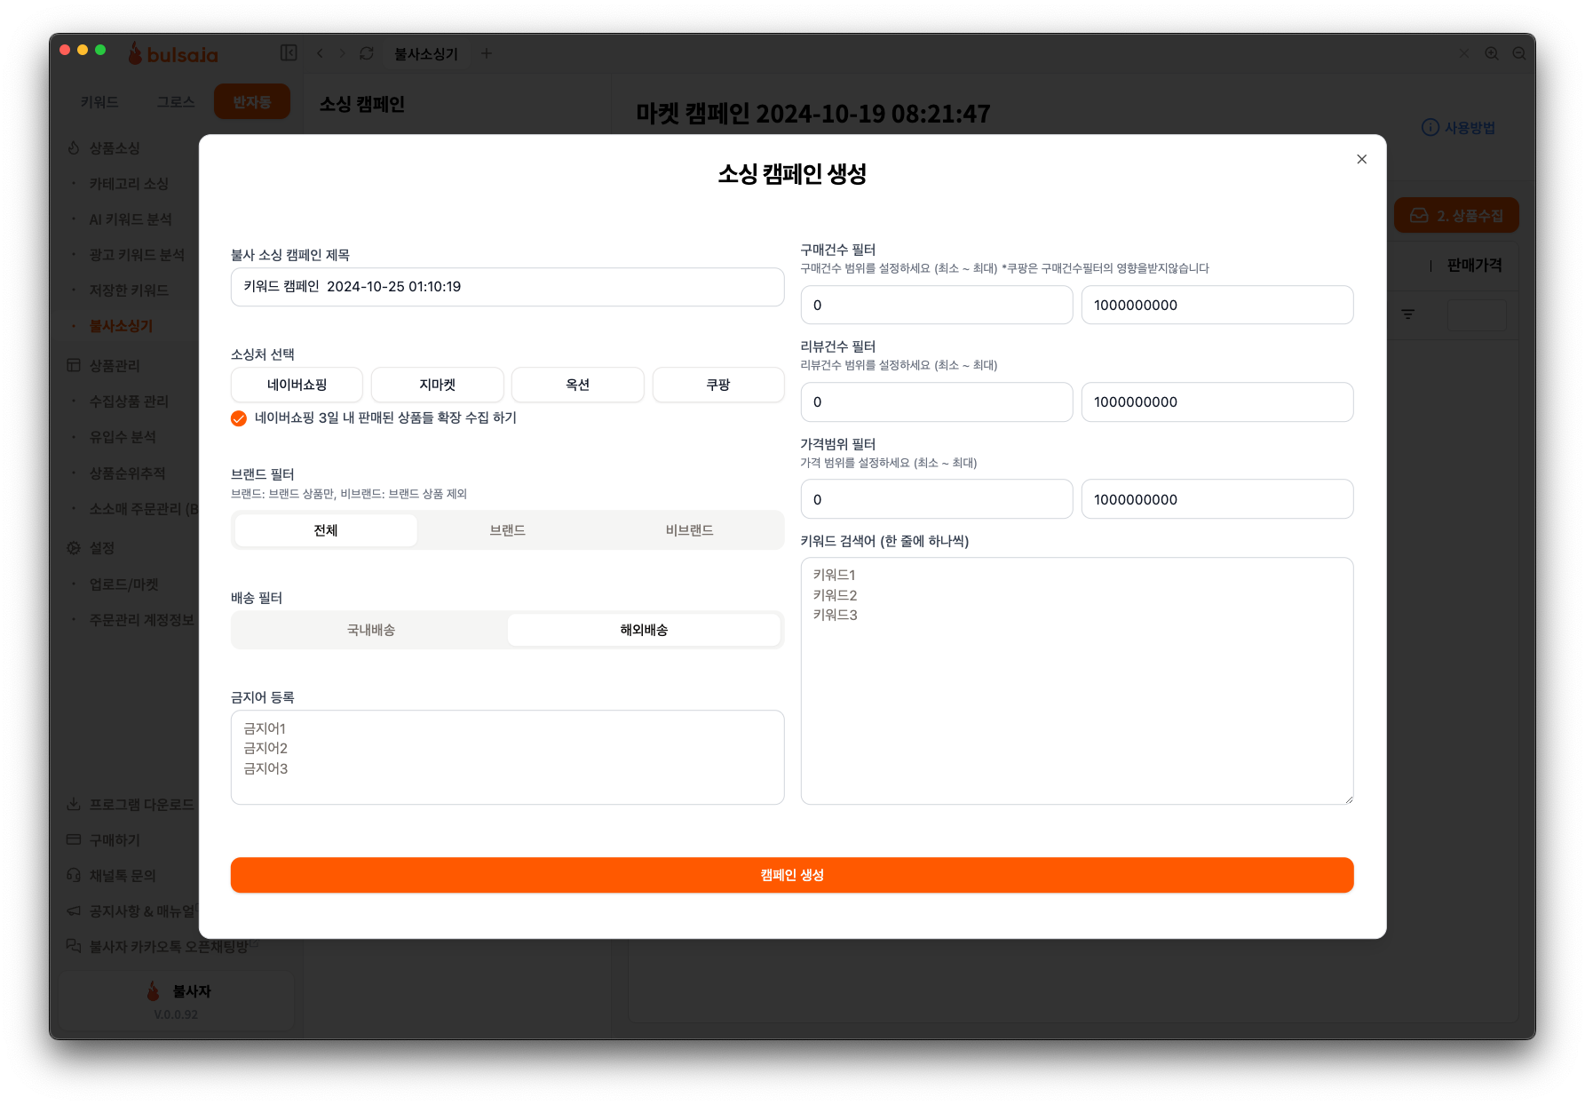Click the 채널톡 문의 headset icon
Screen dimensions: 1585x1105
[74, 876]
